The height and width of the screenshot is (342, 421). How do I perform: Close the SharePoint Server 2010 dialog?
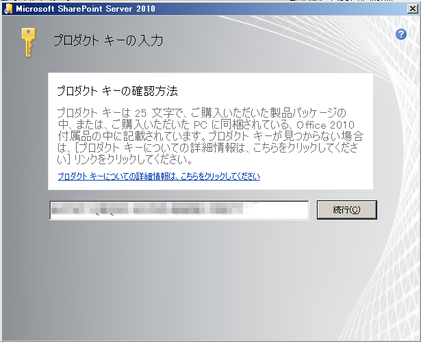[x=413, y=9]
